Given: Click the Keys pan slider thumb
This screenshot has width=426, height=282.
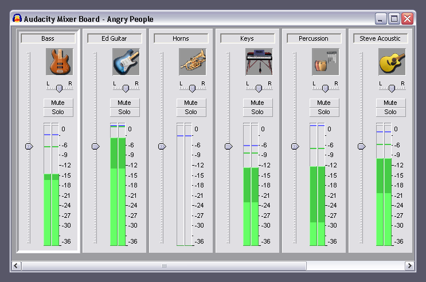Looking at the screenshot, I should coord(259,88).
